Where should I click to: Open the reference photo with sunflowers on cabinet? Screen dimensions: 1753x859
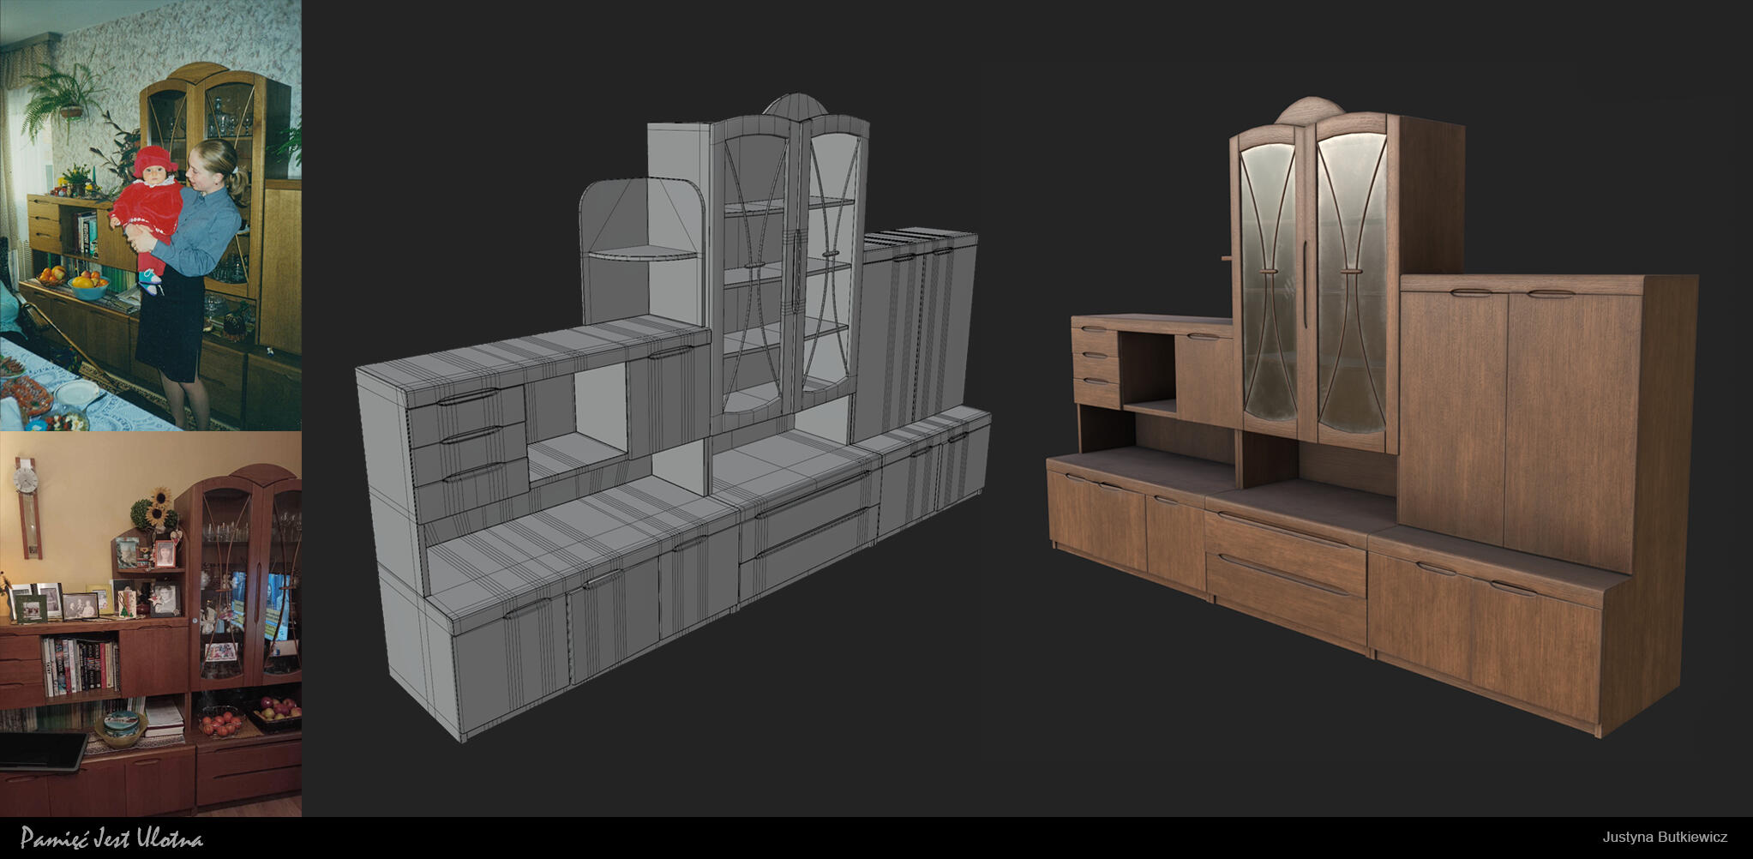click(x=150, y=623)
